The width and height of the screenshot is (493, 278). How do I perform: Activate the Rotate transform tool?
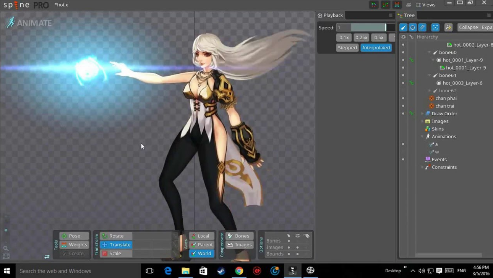pyautogui.click(x=116, y=236)
